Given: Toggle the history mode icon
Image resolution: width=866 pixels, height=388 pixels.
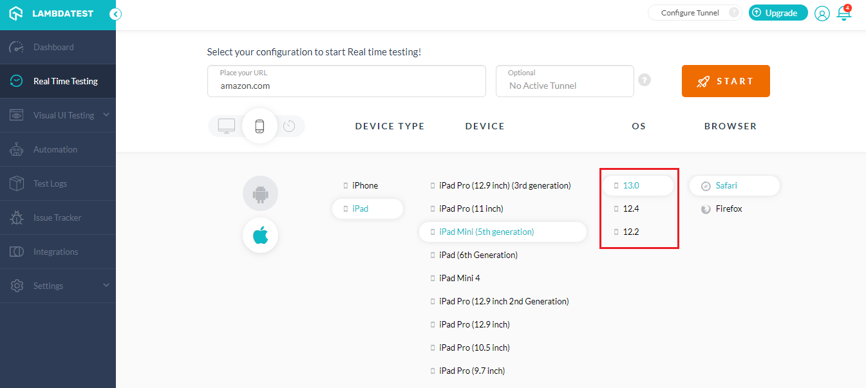Looking at the screenshot, I should [x=289, y=126].
